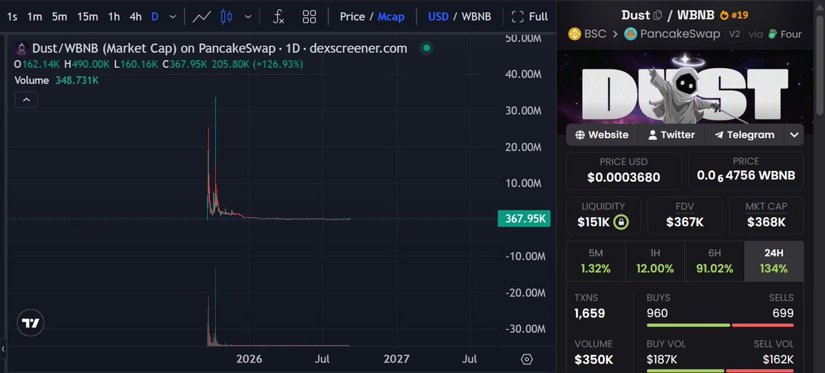Expand the timeframe dropdown arrow

(x=173, y=16)
